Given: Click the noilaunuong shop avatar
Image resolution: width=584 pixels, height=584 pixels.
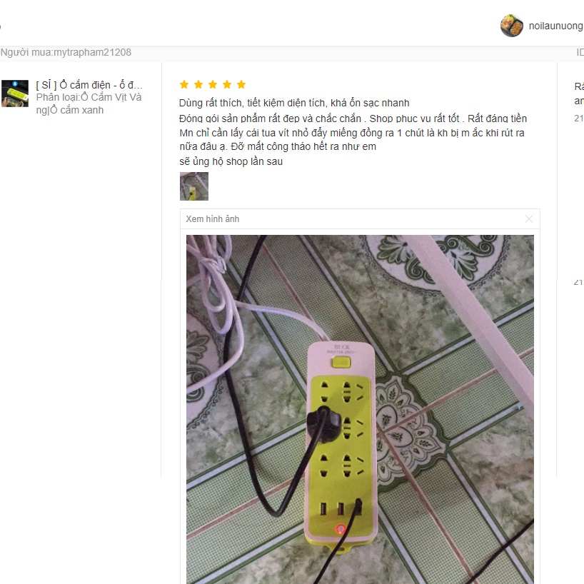Looking at the screenshot, I should pyautogui.click(x=512, y=26).
